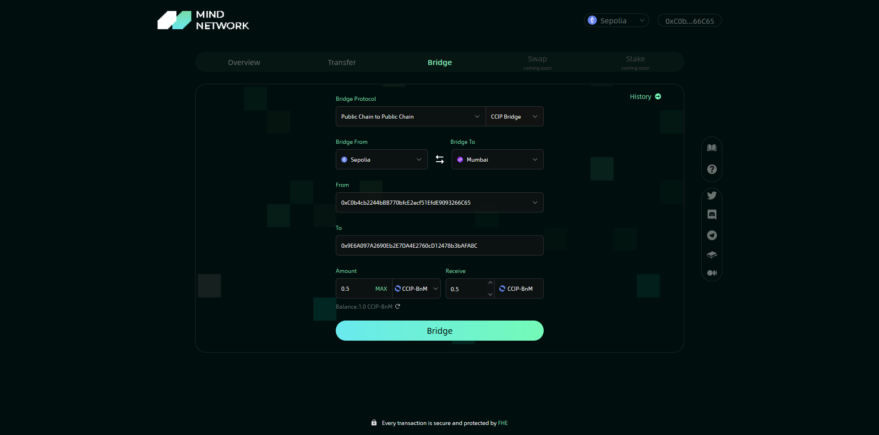The height and width of the screenshot is (435, 879).
Task: Open the documentation book icon
Action: coord(711,148)
